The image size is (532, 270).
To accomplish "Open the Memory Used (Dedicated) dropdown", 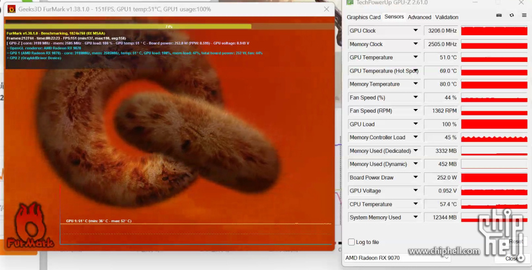I will point(415,151).
